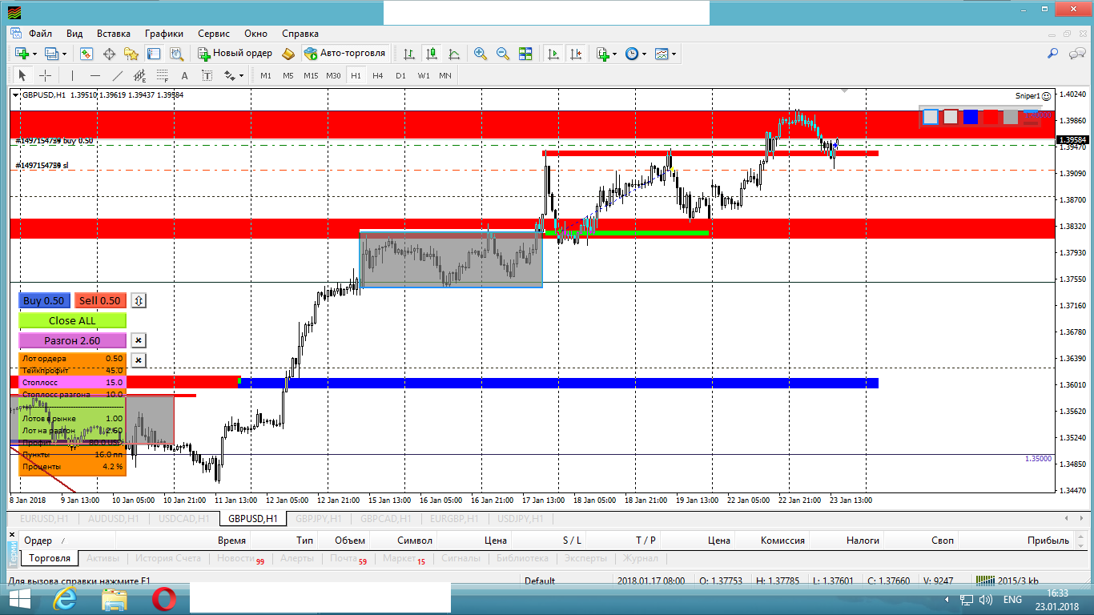Expand the new chart dropdown arrow
The width and height of the screenshot is (1094, 615).
(x=34, y=54)
